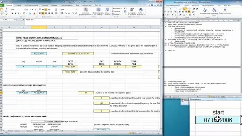
Task: Open Разработчик tab in Excel
Action: (x=87, y=5)
